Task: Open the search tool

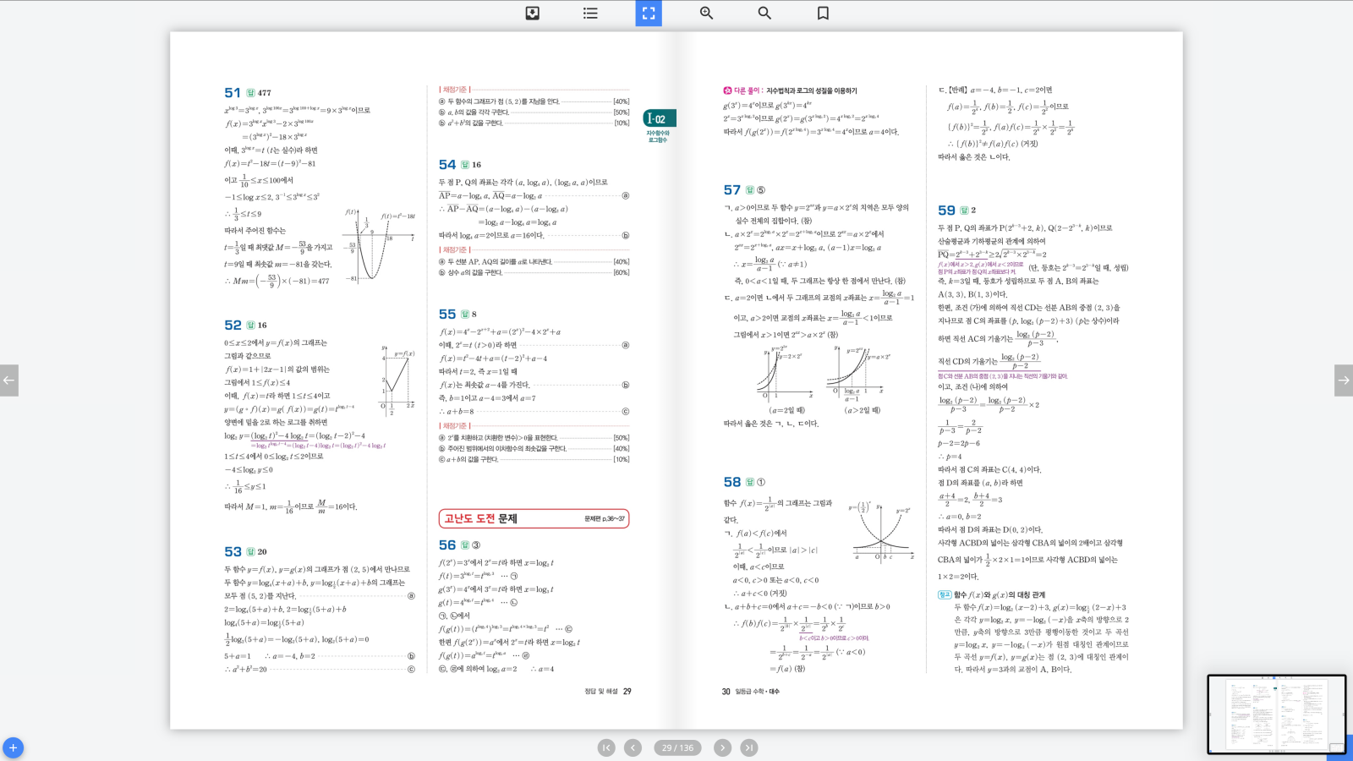Action: pos(764,13)
